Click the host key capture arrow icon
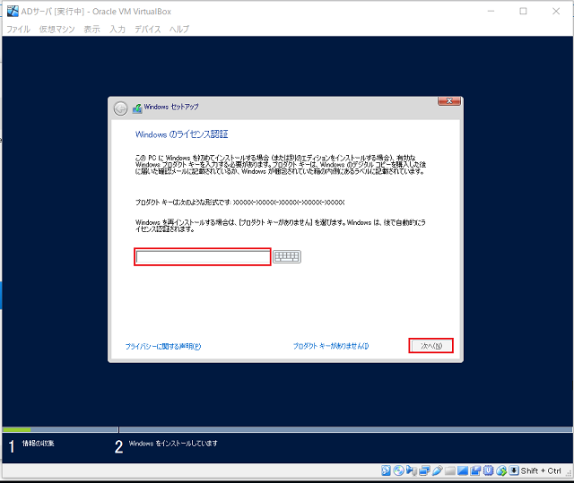Image resolution: width=574 pixels, height=483 pixels. click(514, 470)
